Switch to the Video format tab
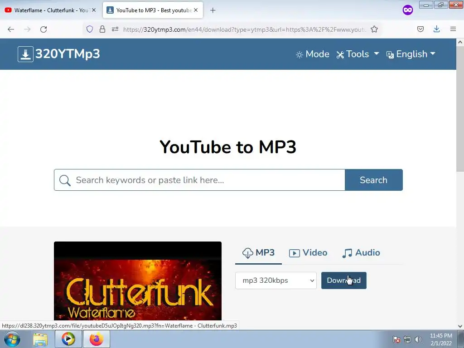 point(308,253)
